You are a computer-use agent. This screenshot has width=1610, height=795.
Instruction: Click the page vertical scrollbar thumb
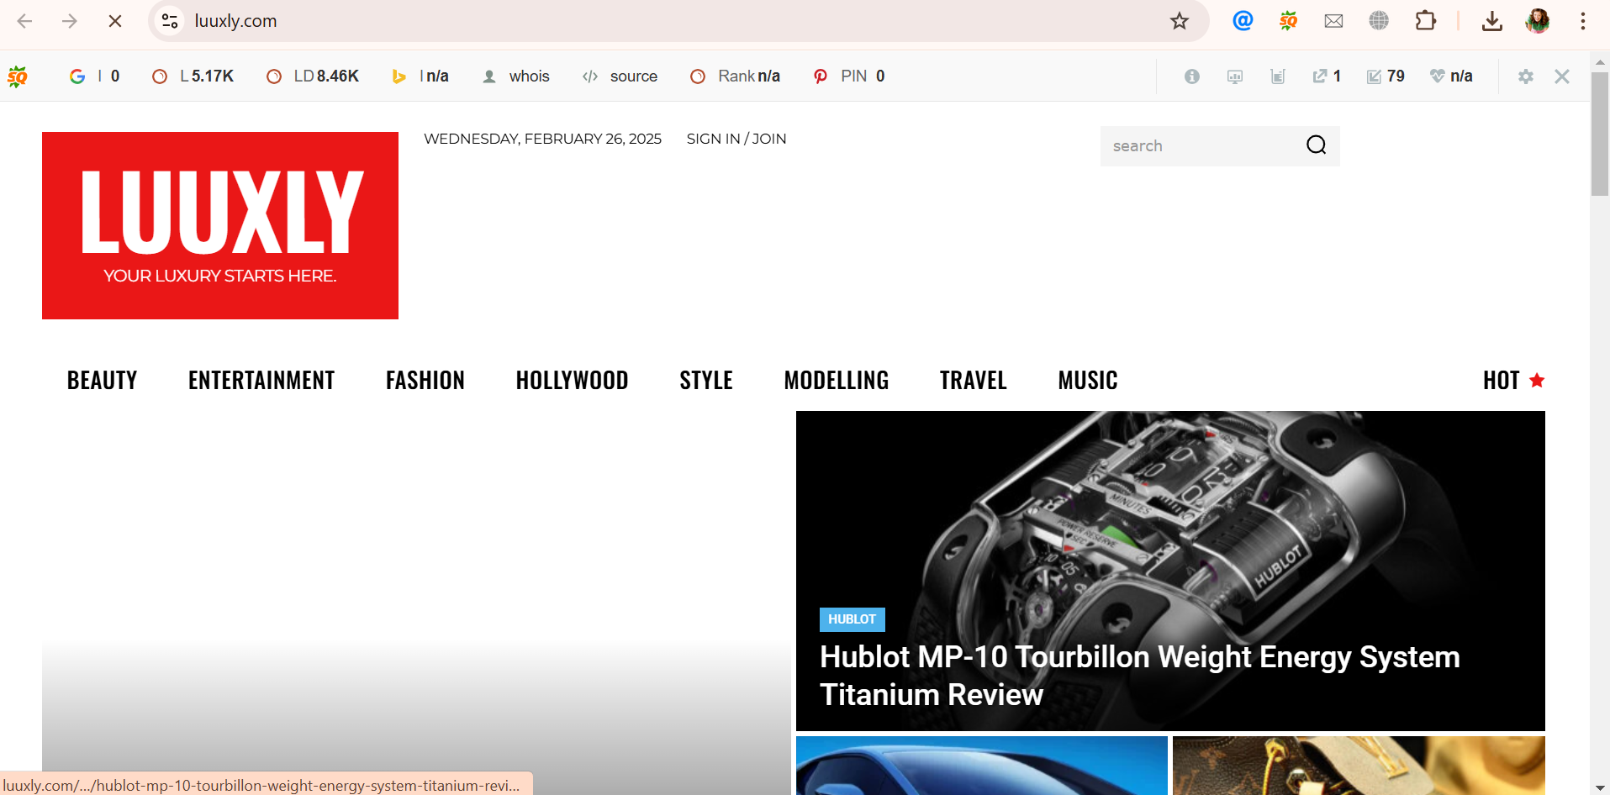click(1600, 134)
